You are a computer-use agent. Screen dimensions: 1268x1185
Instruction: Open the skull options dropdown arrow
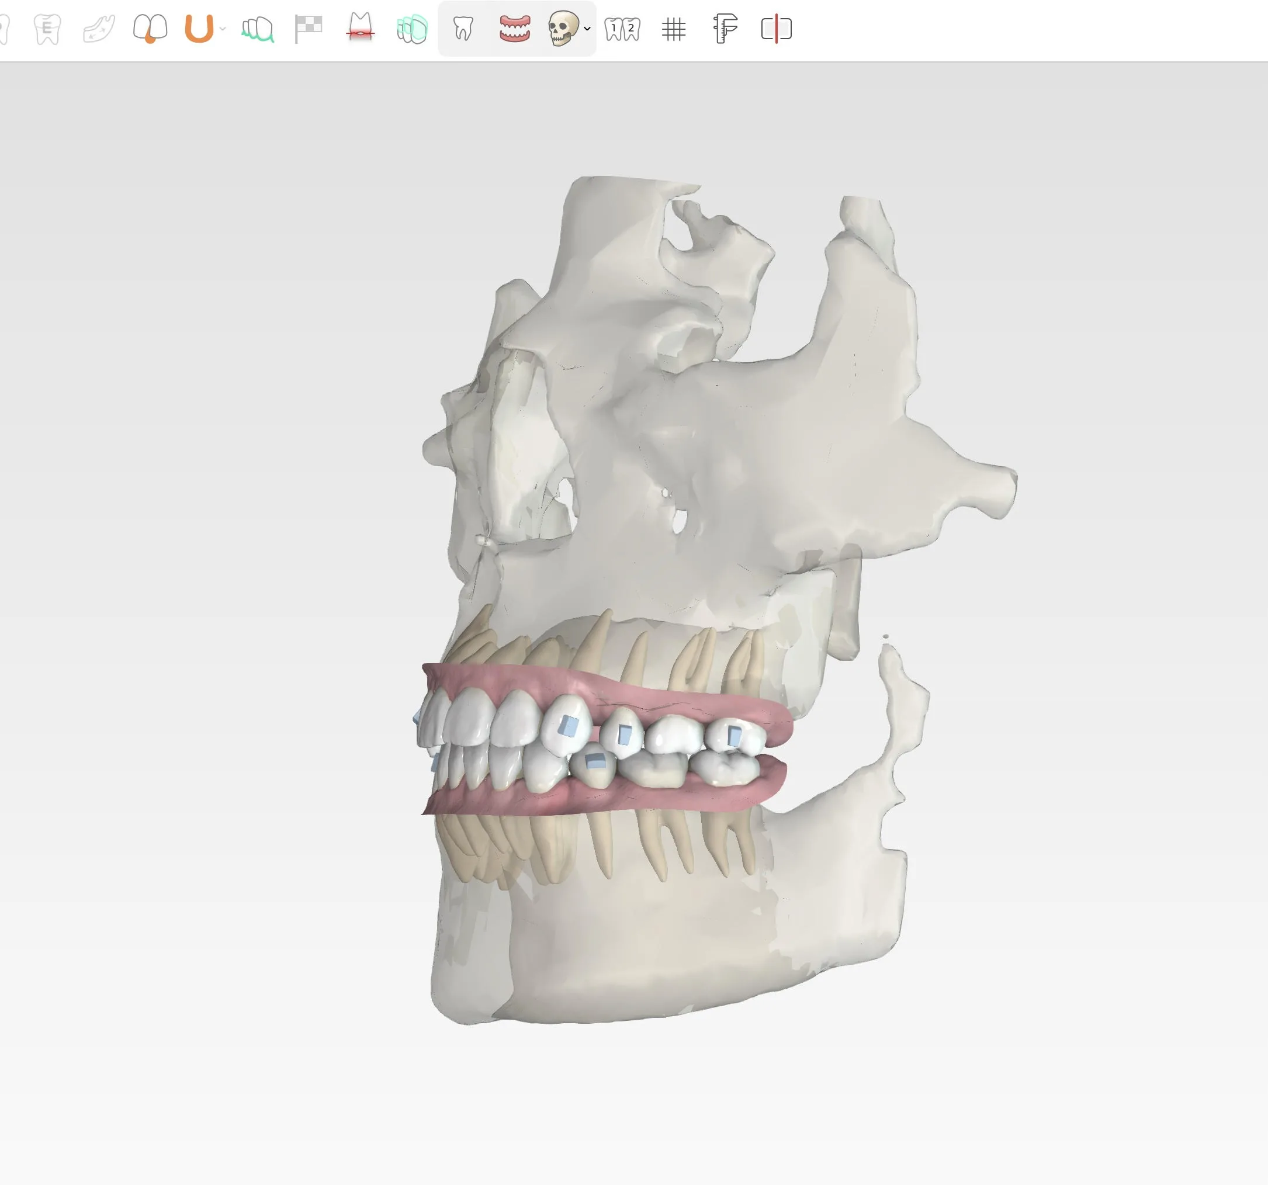tap(587, 29)
